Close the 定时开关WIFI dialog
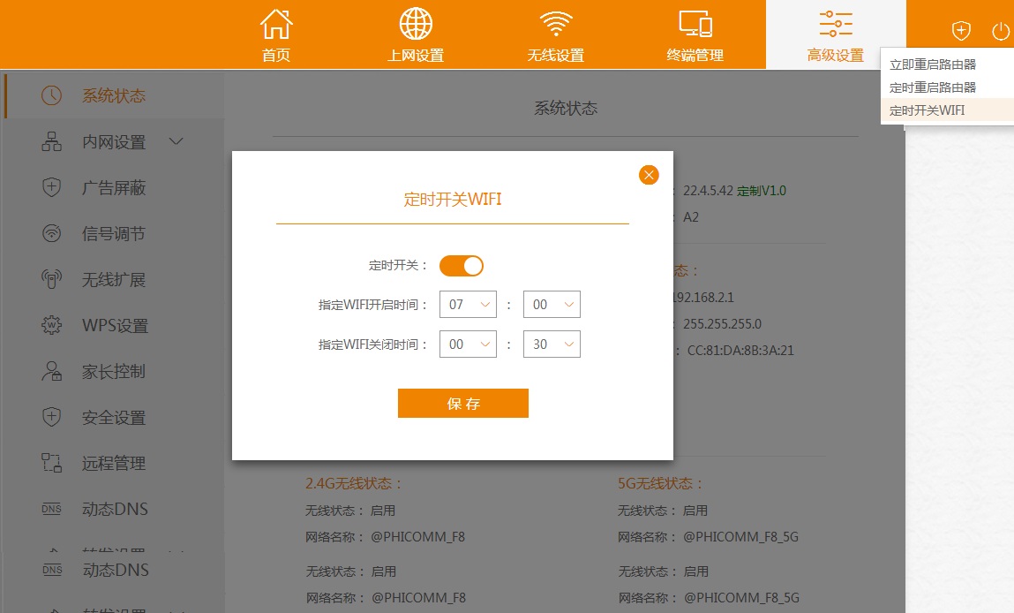This screenshot has width=1014, height=613. click(649, 175)
